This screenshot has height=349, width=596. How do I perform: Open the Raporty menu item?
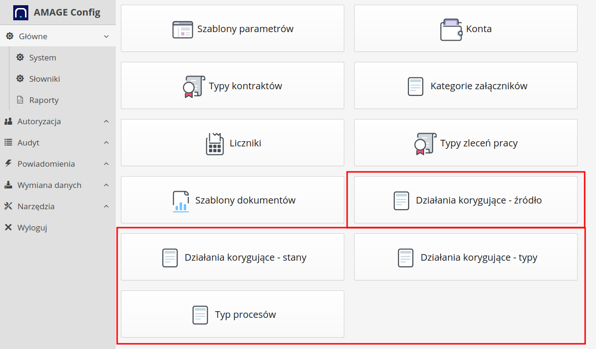point(44,100)
